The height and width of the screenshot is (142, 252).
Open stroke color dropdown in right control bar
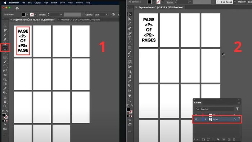point(162,2)
